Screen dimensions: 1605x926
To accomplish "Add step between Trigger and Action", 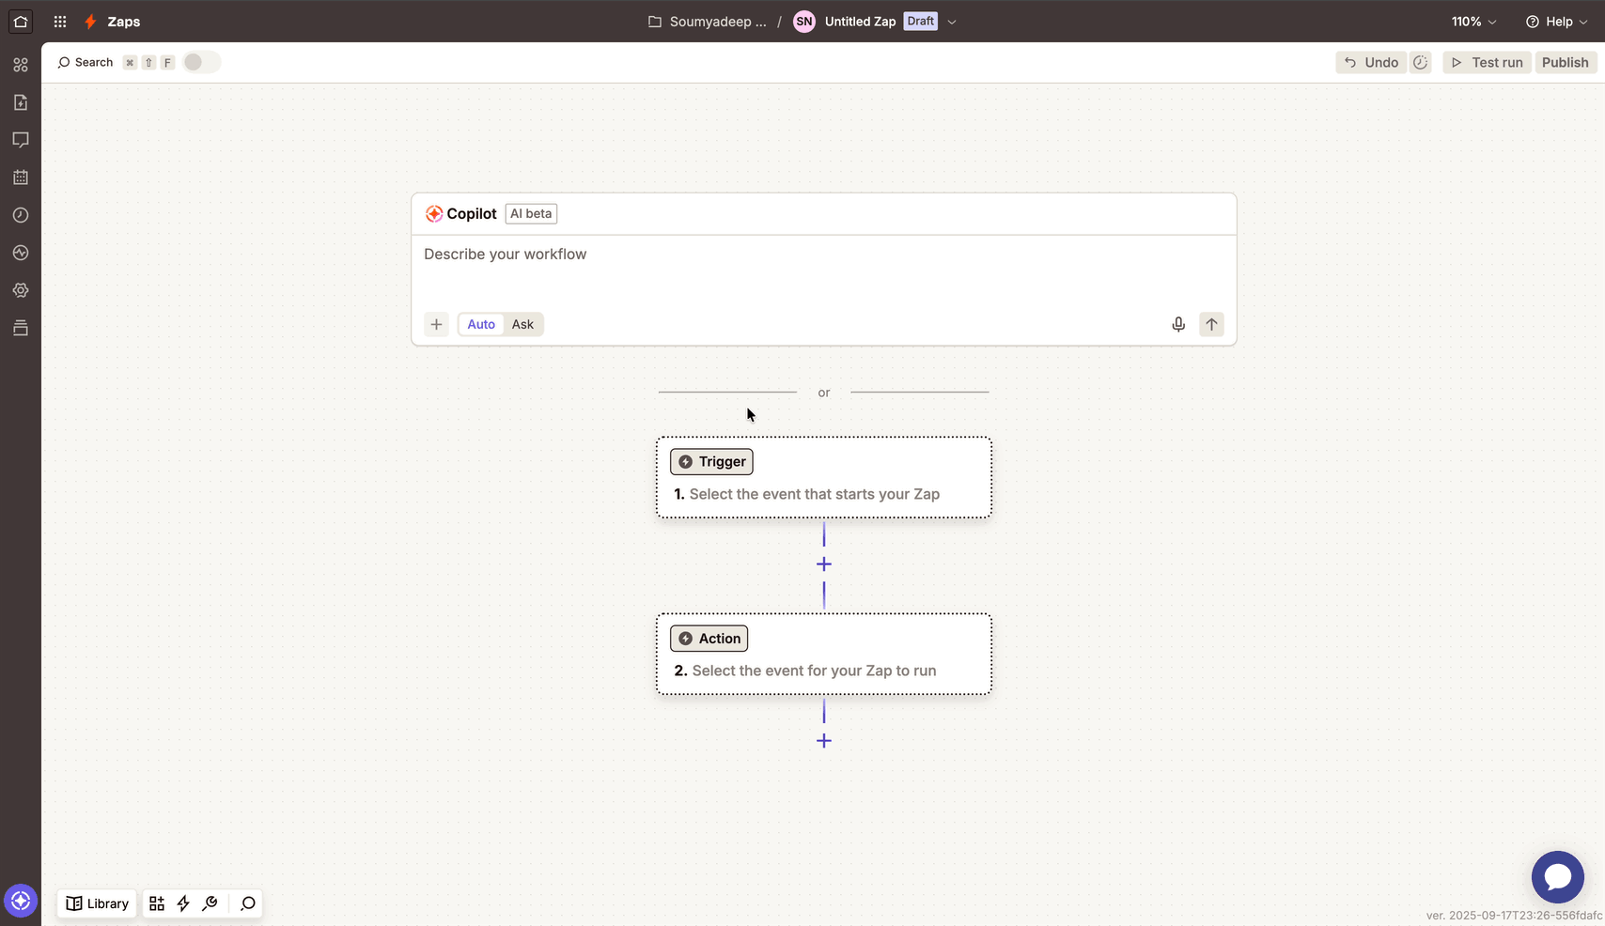I will [824, 564].
